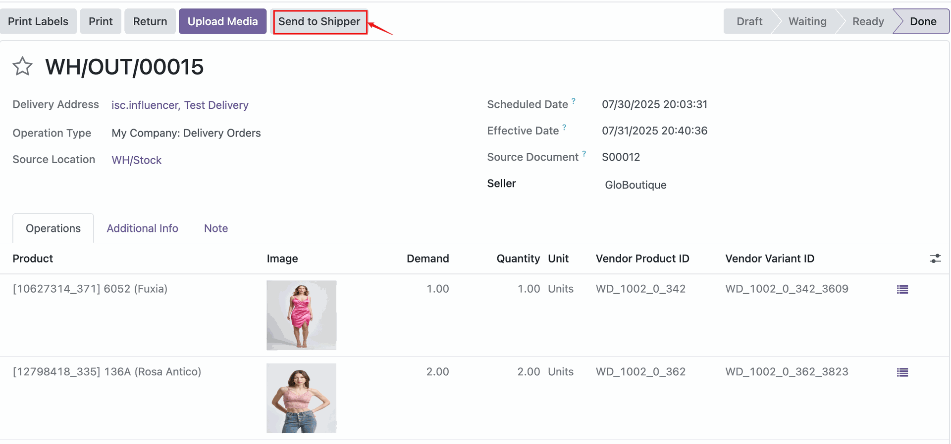951x444 pixels.
Task: Select the Done status stage
Action: pyautogui.click(x=923, y=22)
